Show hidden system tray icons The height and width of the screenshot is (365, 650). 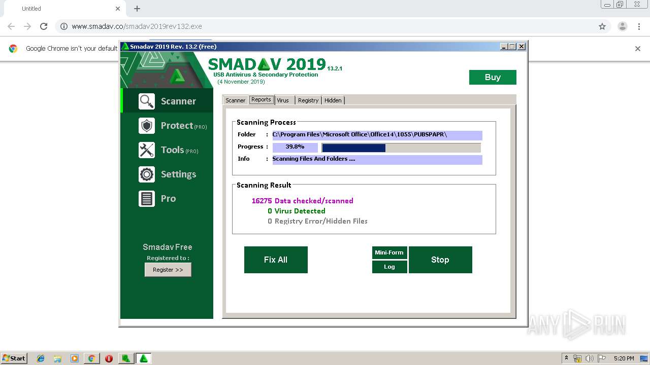[x=566, y=358]
